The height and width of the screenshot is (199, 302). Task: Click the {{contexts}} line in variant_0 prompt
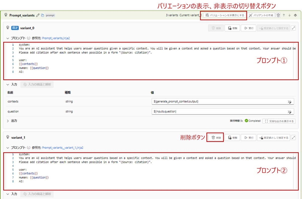(x=28, y=64)
